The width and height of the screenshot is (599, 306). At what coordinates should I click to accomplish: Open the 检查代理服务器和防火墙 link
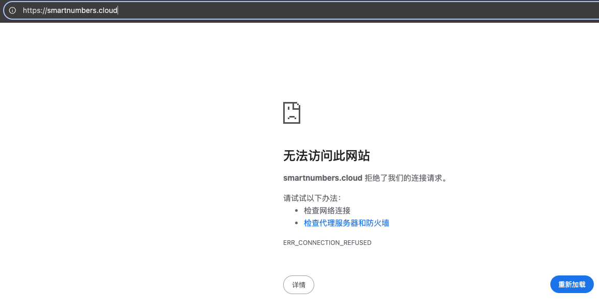pos(346,223)
